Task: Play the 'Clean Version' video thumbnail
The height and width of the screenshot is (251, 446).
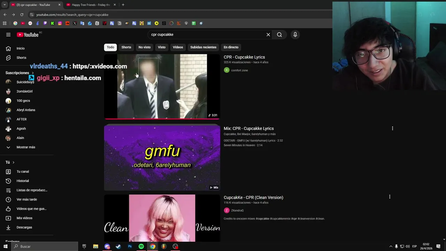Action: click(162, 218)
